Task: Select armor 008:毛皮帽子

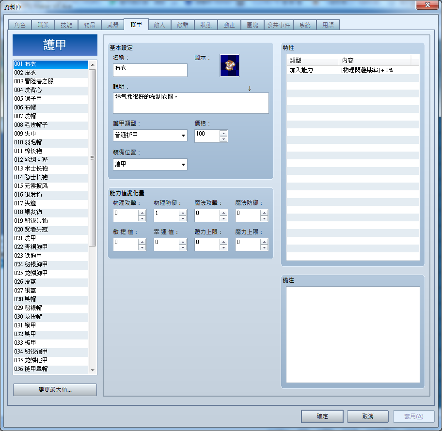Action: point(51,125)
